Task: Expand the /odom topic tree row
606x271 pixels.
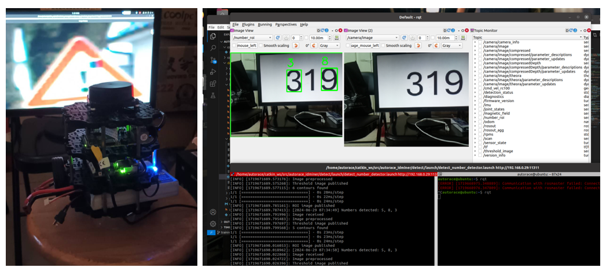Action: coord(476,122)
